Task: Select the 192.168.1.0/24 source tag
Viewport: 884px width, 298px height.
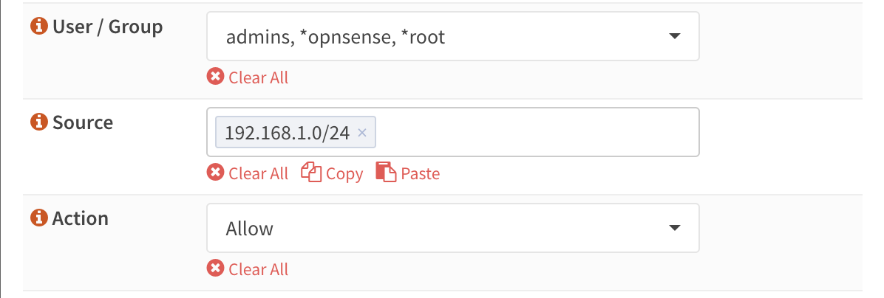Action: (287, 133)
